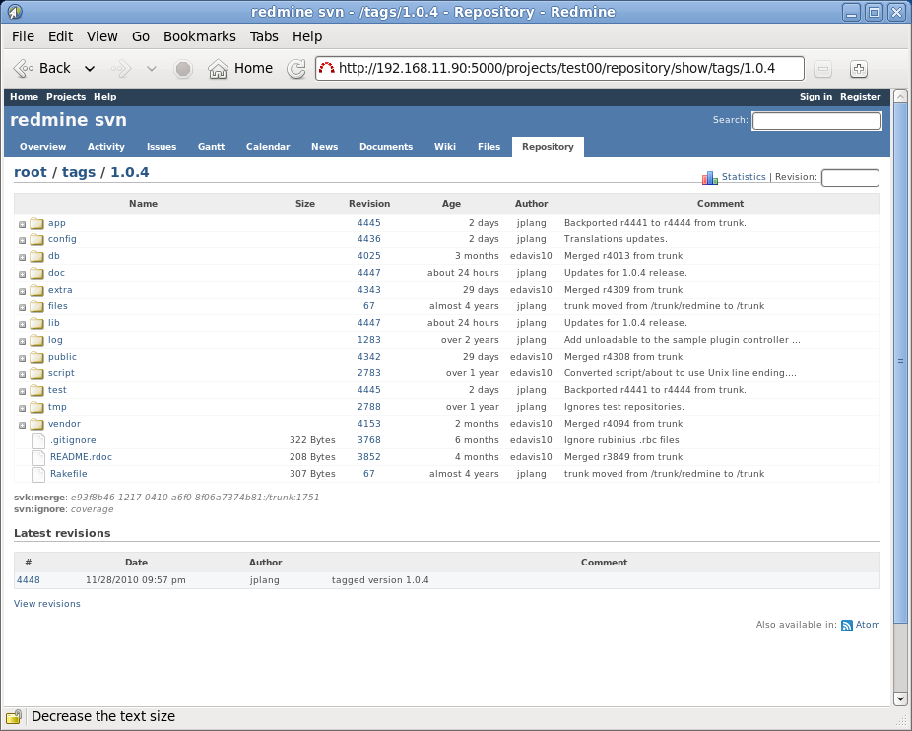The width and height of the screenshot is (912, 731).
Task: Click the app folder icon
Action: [36, 223]
